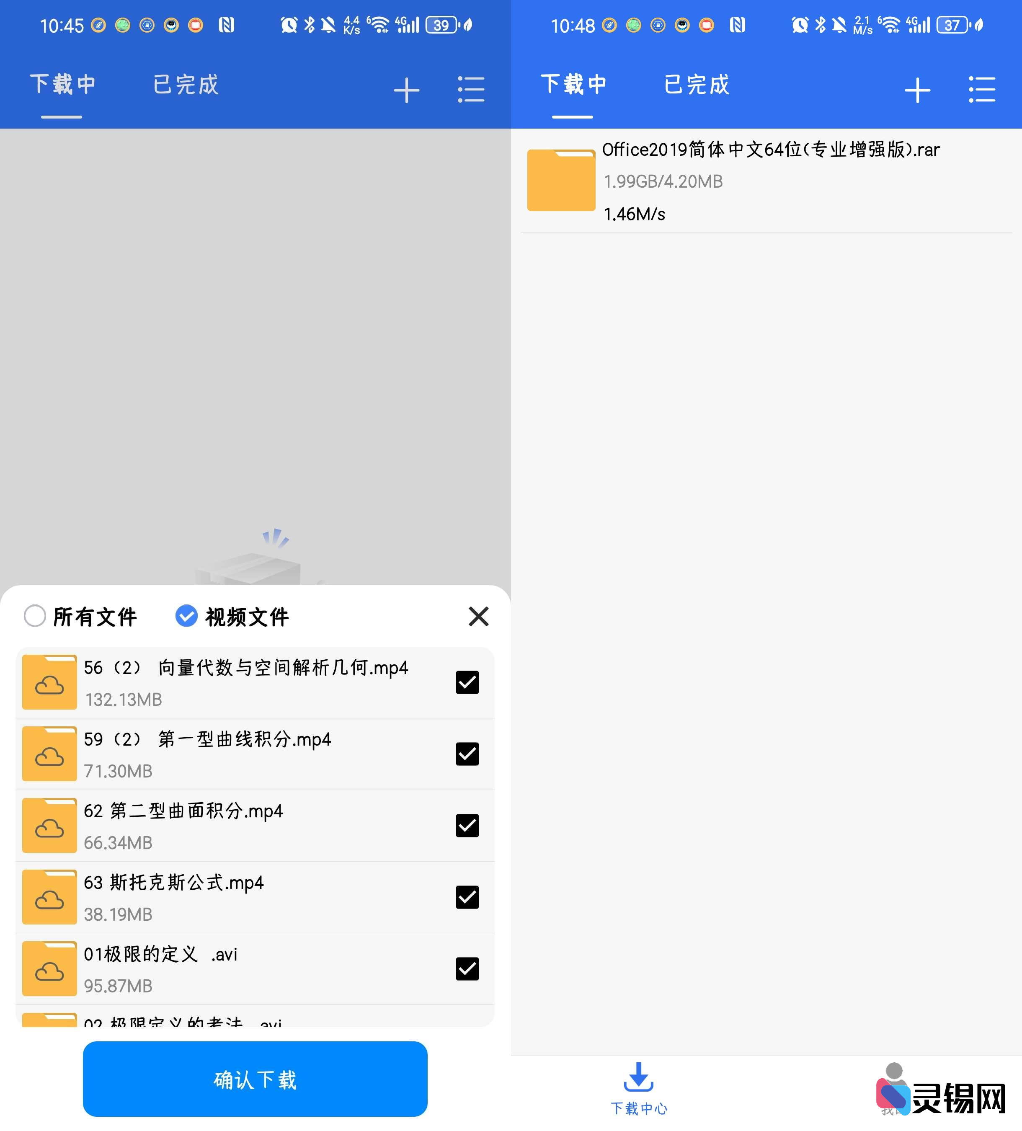Switch to the 下载中 tab on right screen
Image resolution: width=1022 pixels, height=1131 pixels.
pyautogui.click(x=573, y=85)
